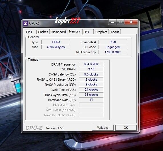
Task: Go to the About tab
Action: [115, 32]
